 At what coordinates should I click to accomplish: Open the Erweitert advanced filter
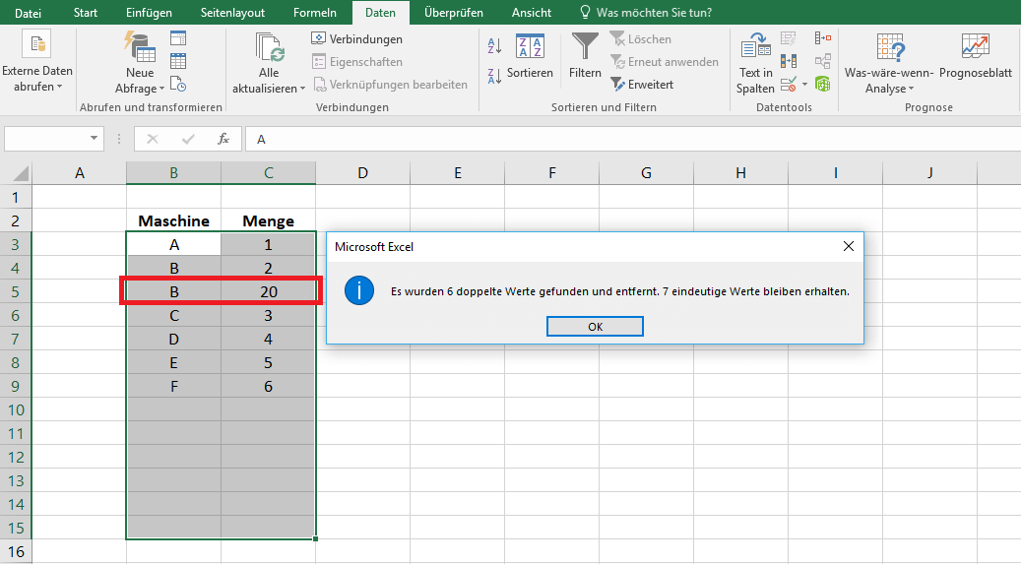tap(642, 85)
